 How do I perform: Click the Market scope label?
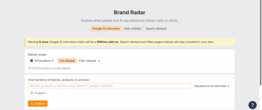[x=37, y=55]
